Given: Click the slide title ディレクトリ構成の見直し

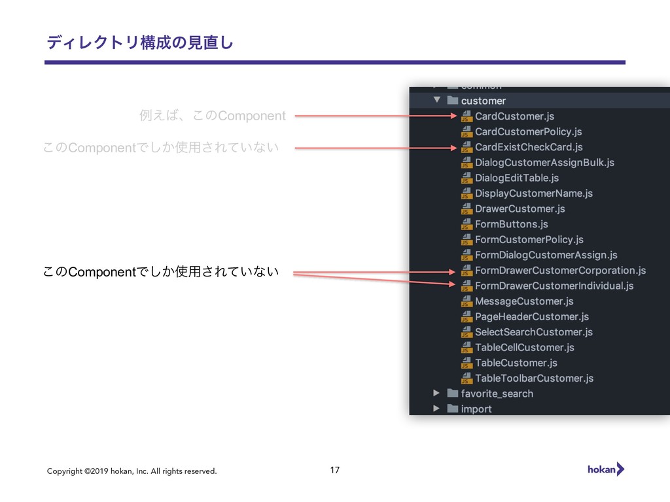Looking at the screenshot, I should (x=140, y=42).
